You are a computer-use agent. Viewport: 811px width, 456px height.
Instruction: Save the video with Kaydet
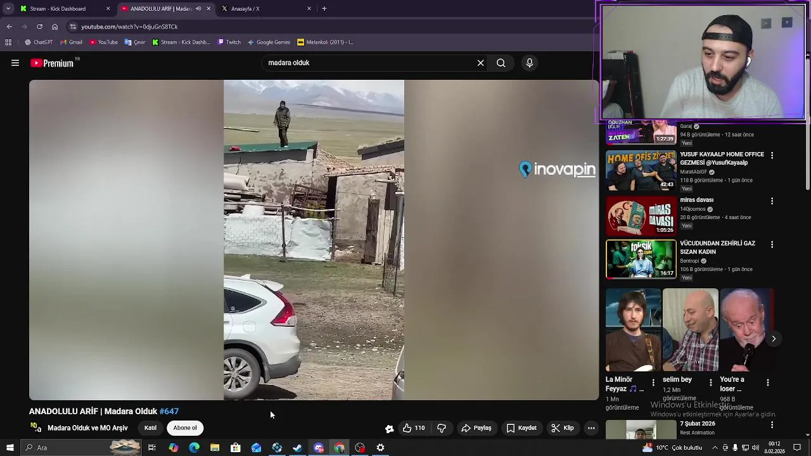coord(521,428)
